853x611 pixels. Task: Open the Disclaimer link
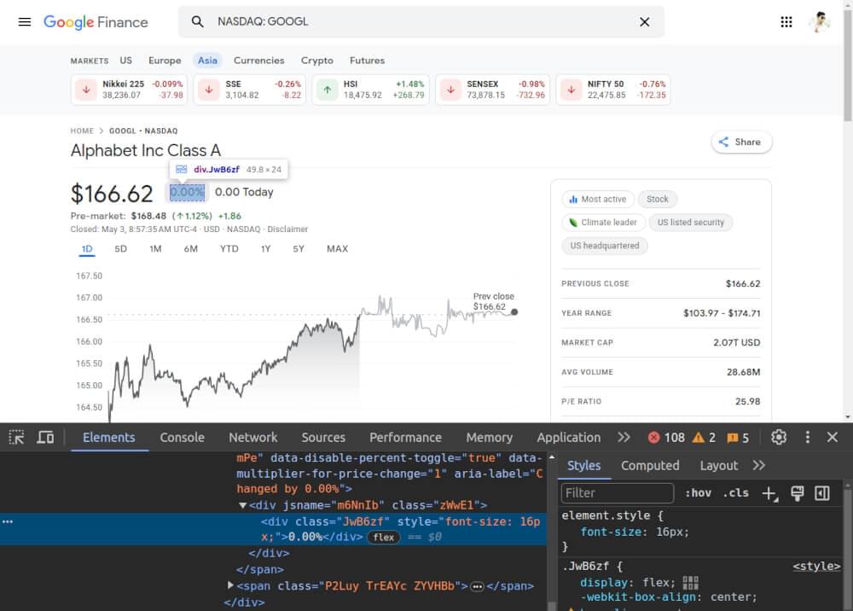click(287, 229)
